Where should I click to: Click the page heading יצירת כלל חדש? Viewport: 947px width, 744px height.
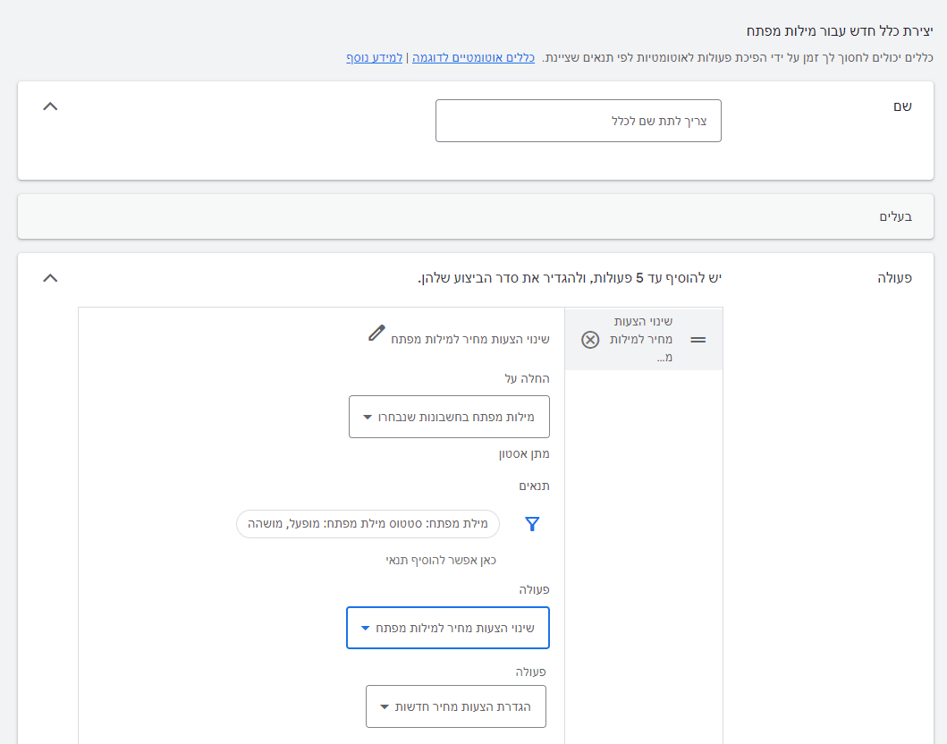coord(840,31)
